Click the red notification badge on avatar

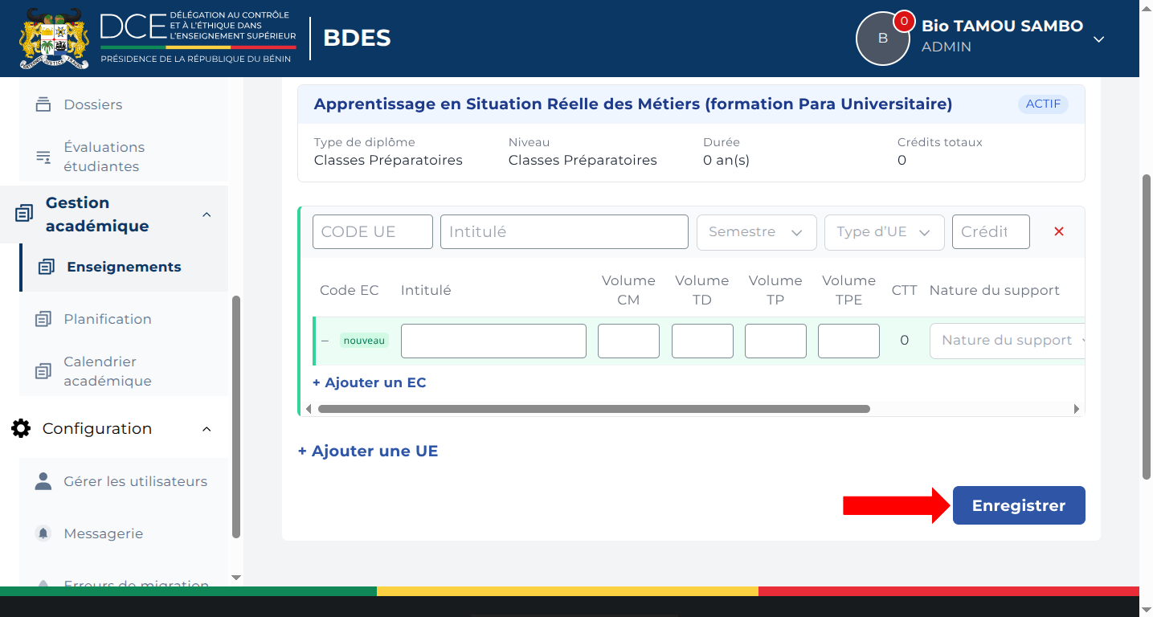[x=904, y=22]
